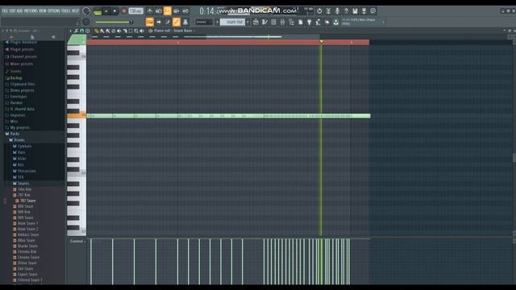The image size is (516, 290).
Task: Click the Plugin presets browser folder
Action: tap(22, 49)
